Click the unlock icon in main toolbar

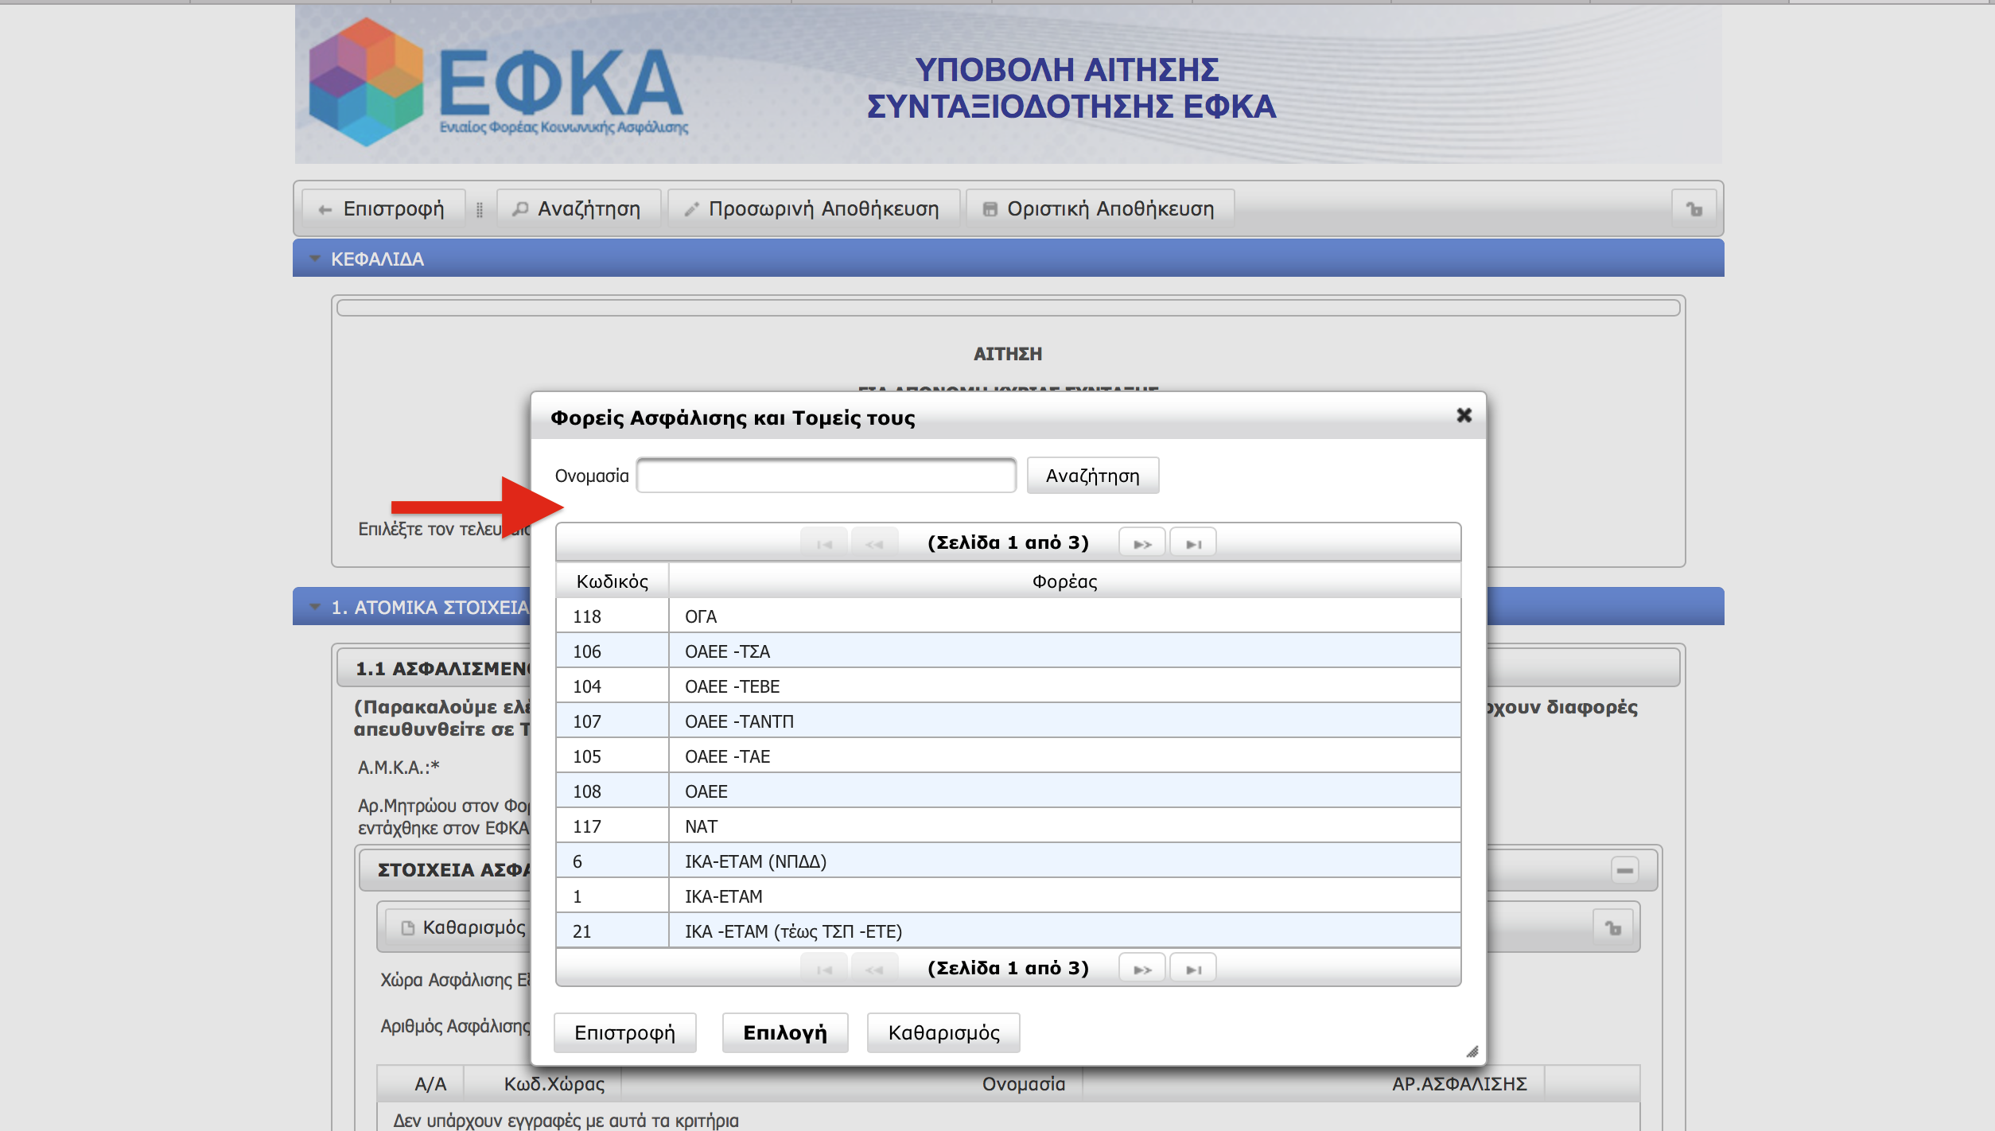tap(1694, 209)
